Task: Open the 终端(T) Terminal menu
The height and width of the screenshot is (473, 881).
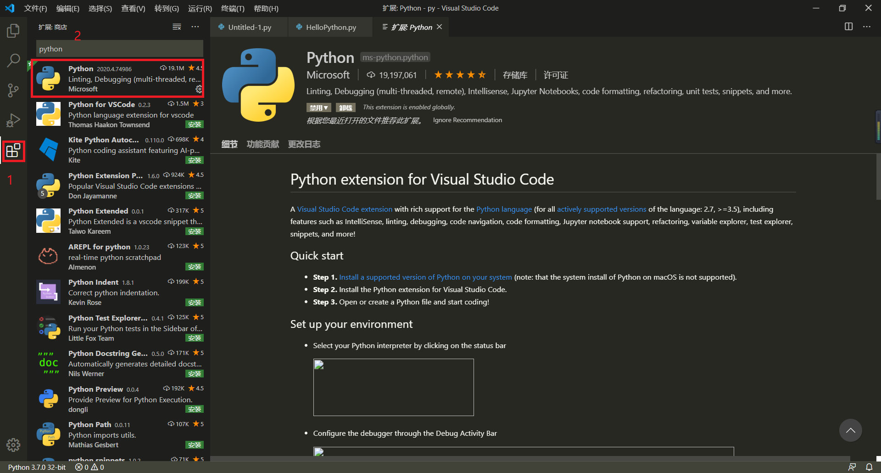Action: tap(232, 8)
